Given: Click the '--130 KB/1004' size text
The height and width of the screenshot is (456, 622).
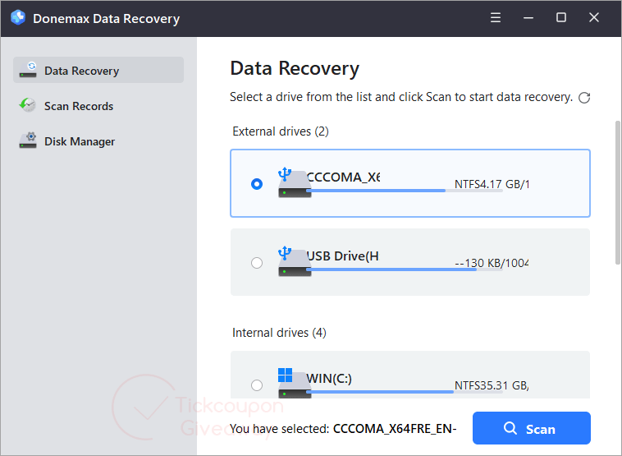Looking at the screenshot, I should pos(492,263).
